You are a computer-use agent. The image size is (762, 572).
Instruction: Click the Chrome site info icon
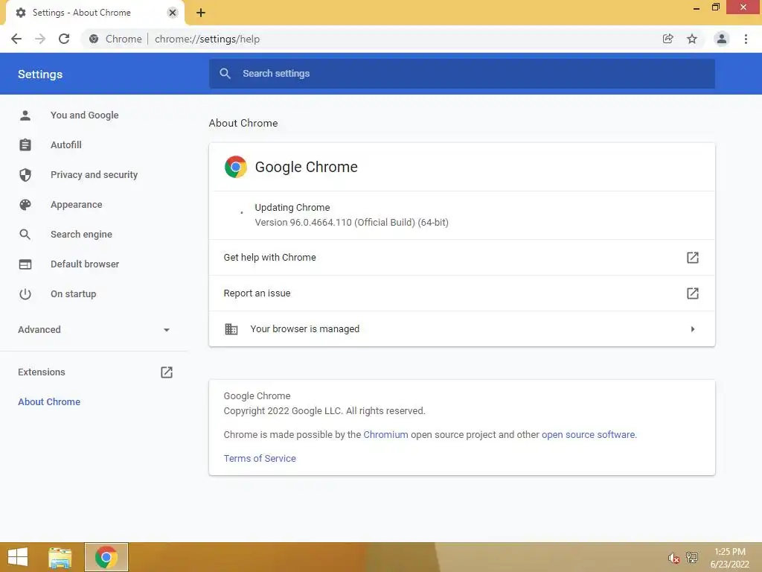[94, 39]
